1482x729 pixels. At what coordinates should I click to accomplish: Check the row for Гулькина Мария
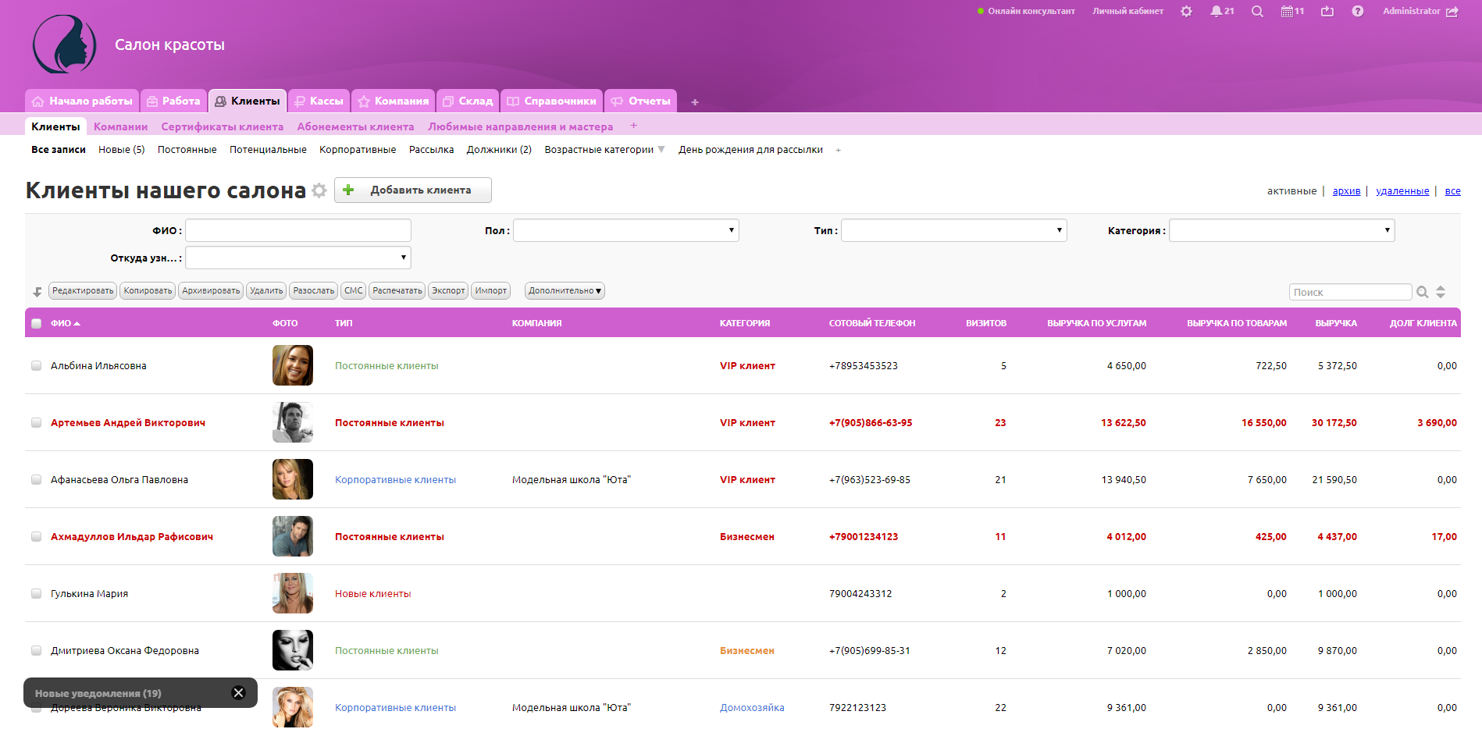(36, 594)
